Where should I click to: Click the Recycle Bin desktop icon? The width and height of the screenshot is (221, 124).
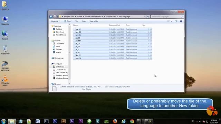pyautogui.click(x=5, y=50)
